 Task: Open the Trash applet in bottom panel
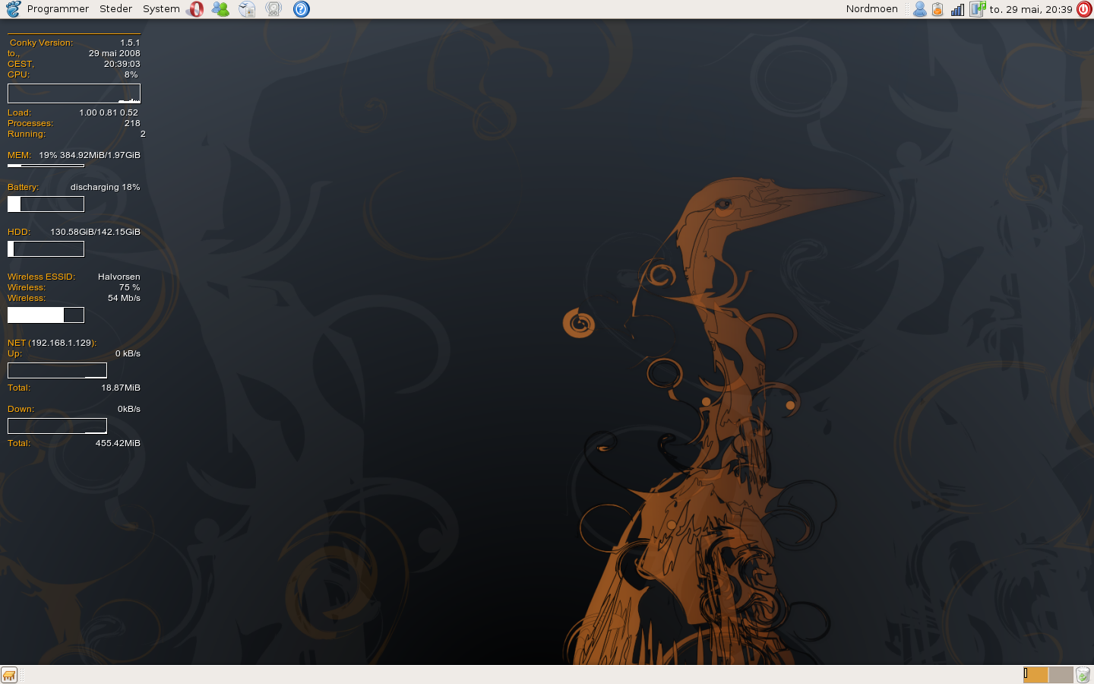point(1083,675)
